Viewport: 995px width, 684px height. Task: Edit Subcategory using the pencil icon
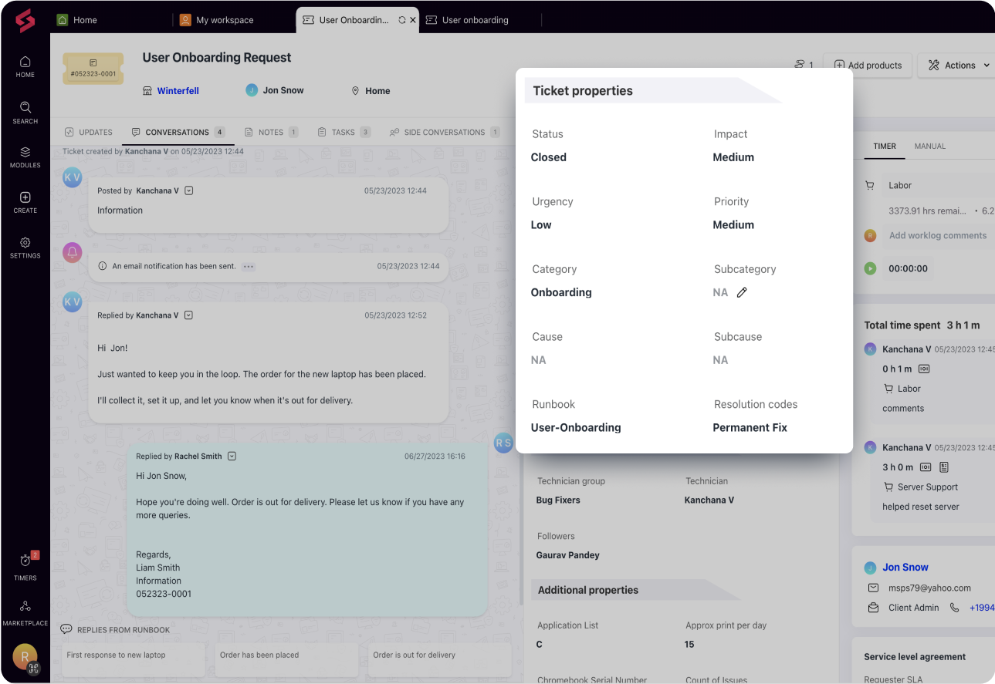coord(742,292)
